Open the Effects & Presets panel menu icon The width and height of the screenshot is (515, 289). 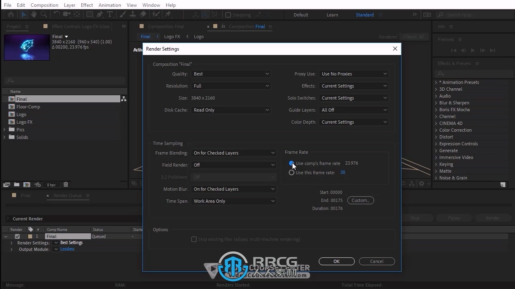pos(477,63)
